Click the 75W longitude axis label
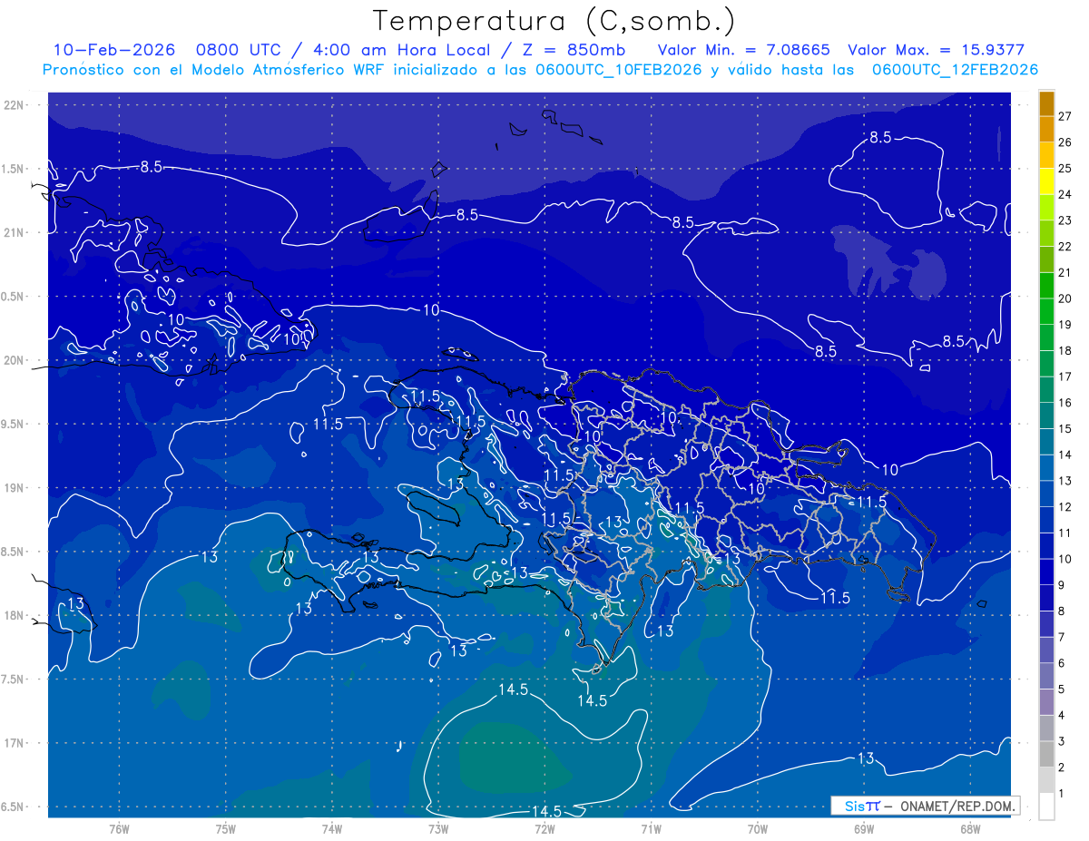Screen dimensions: 1089x841 coord(225,828)
